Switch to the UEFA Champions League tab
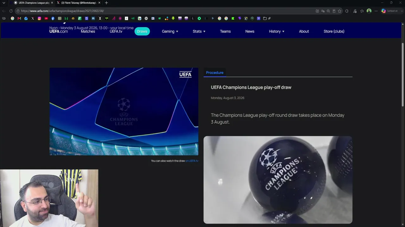This screenshot has width=405, height=227. coord(32,3)
